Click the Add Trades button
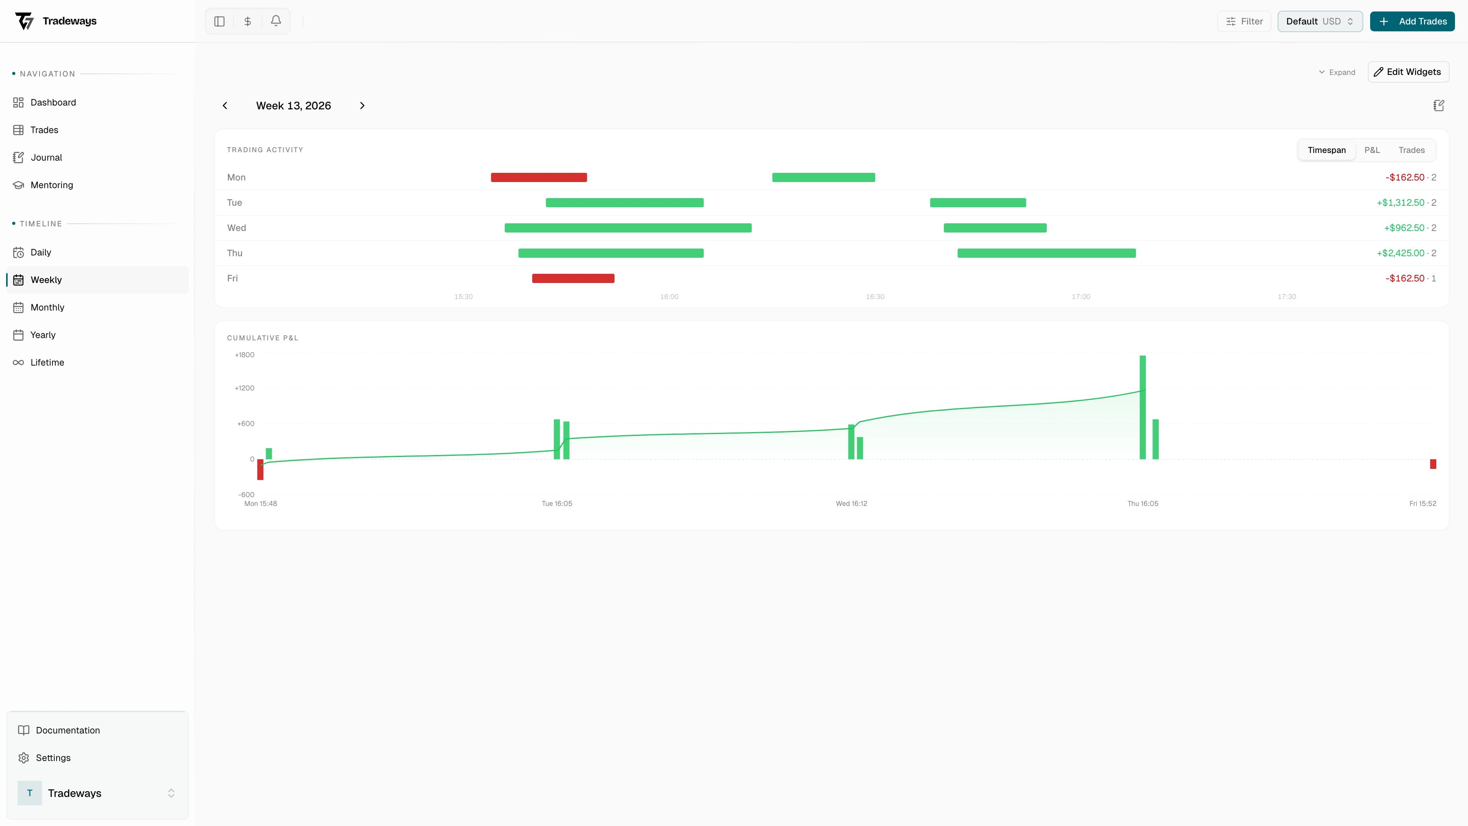The width and height of the screenshot is (1468, 826). 1412,21
